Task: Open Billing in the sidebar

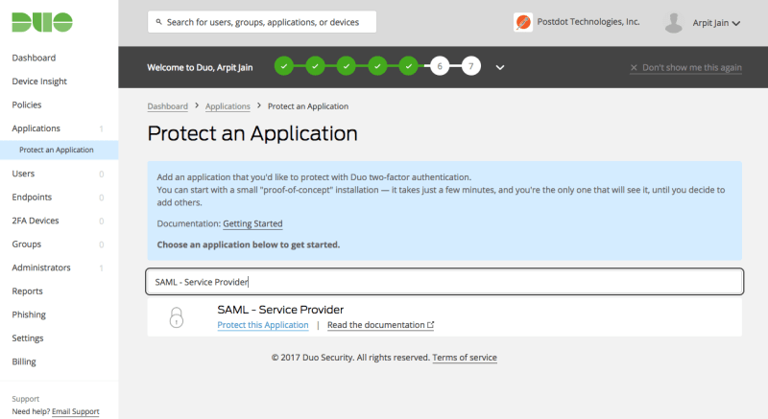Action: [24, 361]
